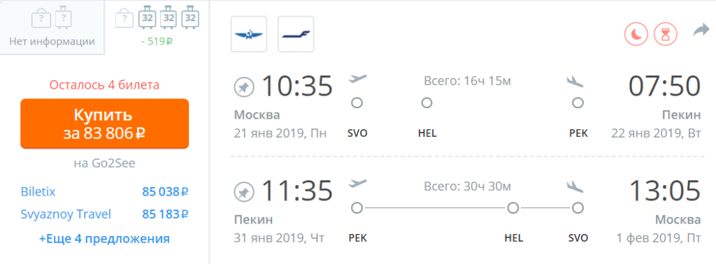The width and height of the screenshot is (716, 264).
Task: Click the outbound landing plane icon
Action: pos(575,81)
